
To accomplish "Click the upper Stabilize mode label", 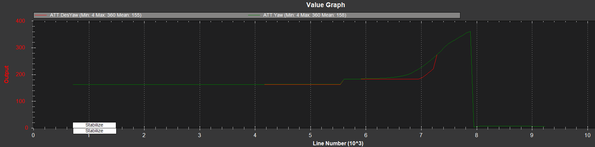I will tap(94, 125).
